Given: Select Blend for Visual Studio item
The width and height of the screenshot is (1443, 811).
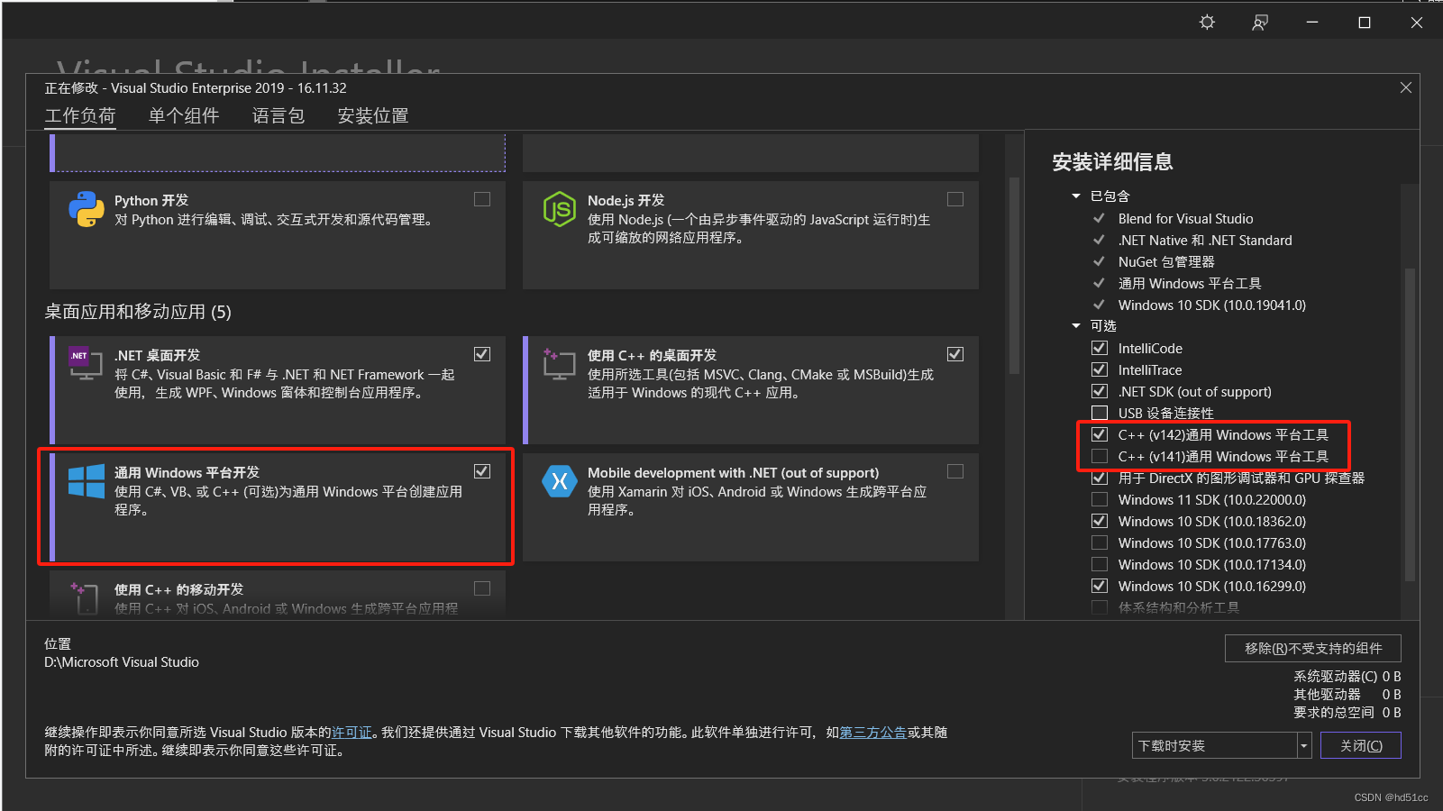Looking at the screenshot, I should click(x=1185, y=218).
